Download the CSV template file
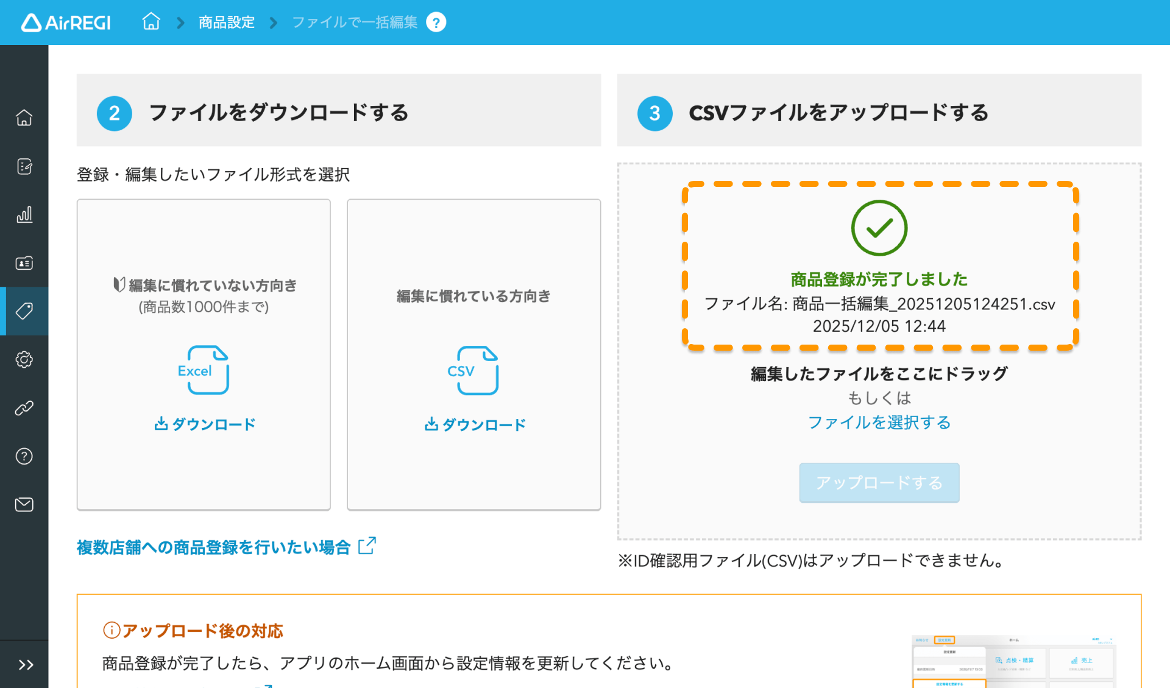The height and width of the screenshot is (688, 1170). tap(473, 424)
